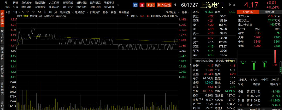The width and height of the screenshot is (282, 110).
Task: Open 千股千评 menu item
Action: click(109, 3)
